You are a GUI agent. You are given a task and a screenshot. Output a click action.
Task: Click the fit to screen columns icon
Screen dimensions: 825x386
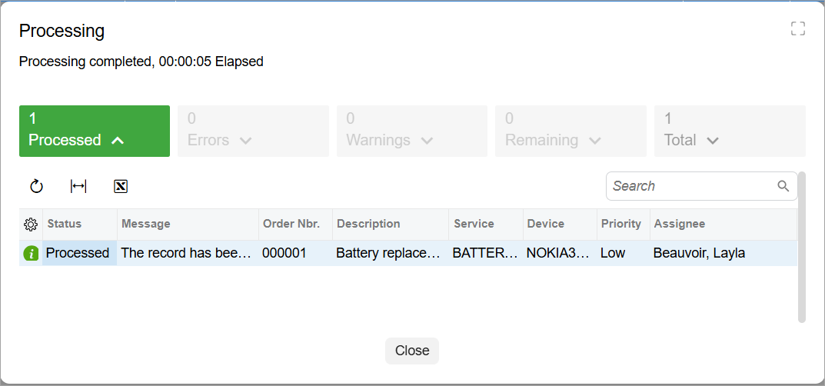tap(78, 186)
